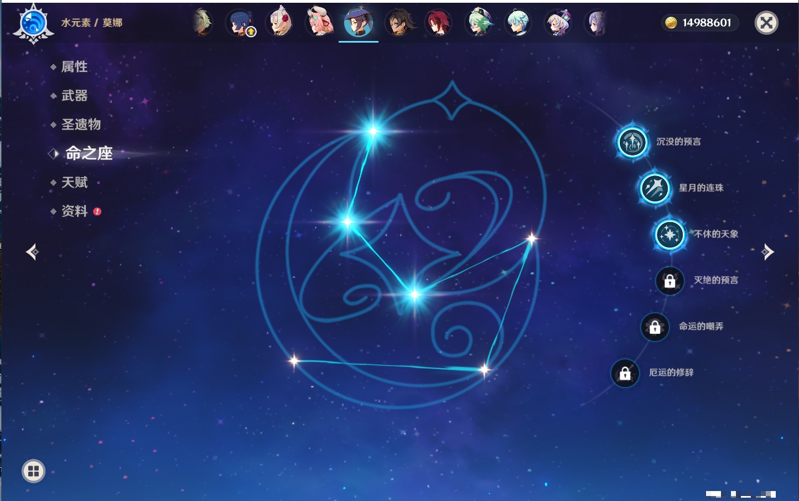Select the light-blue-haired character portrait
Screen dimensions: 799x501
(x=518, y=23)
